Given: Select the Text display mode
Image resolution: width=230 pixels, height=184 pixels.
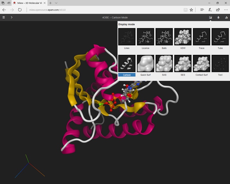Looking at the screenshot, I should click(x=220, y=64).
